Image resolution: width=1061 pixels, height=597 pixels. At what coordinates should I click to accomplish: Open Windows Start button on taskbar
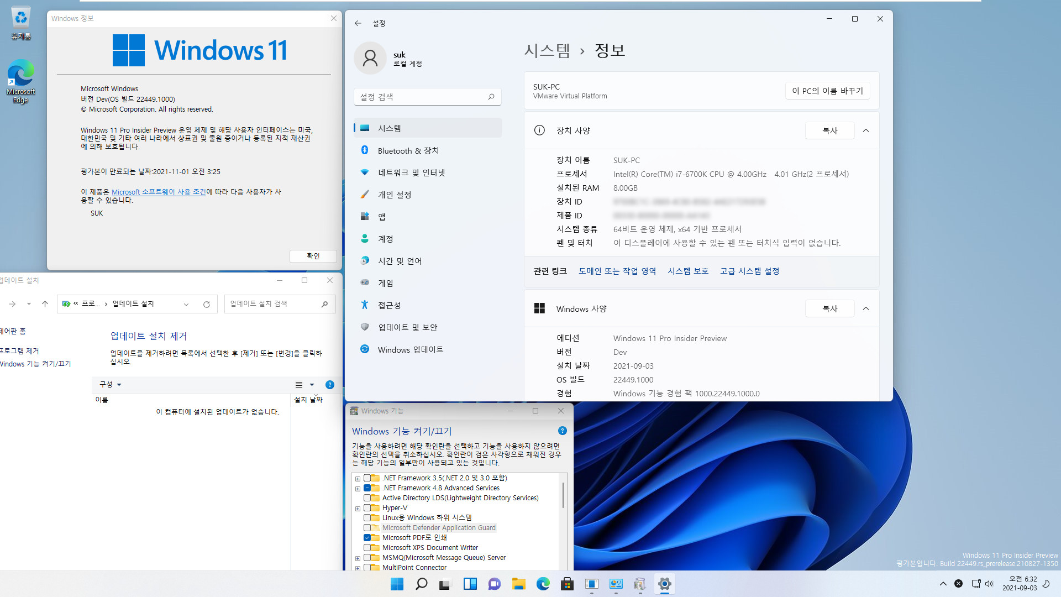point(397,584)
